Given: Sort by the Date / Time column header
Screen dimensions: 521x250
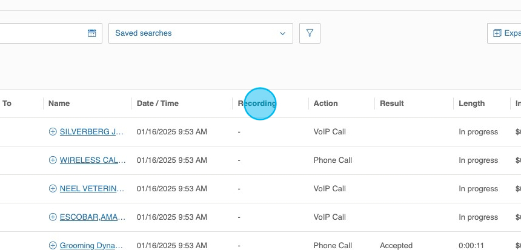Looking at the screenshot, I should coord(158,104).
